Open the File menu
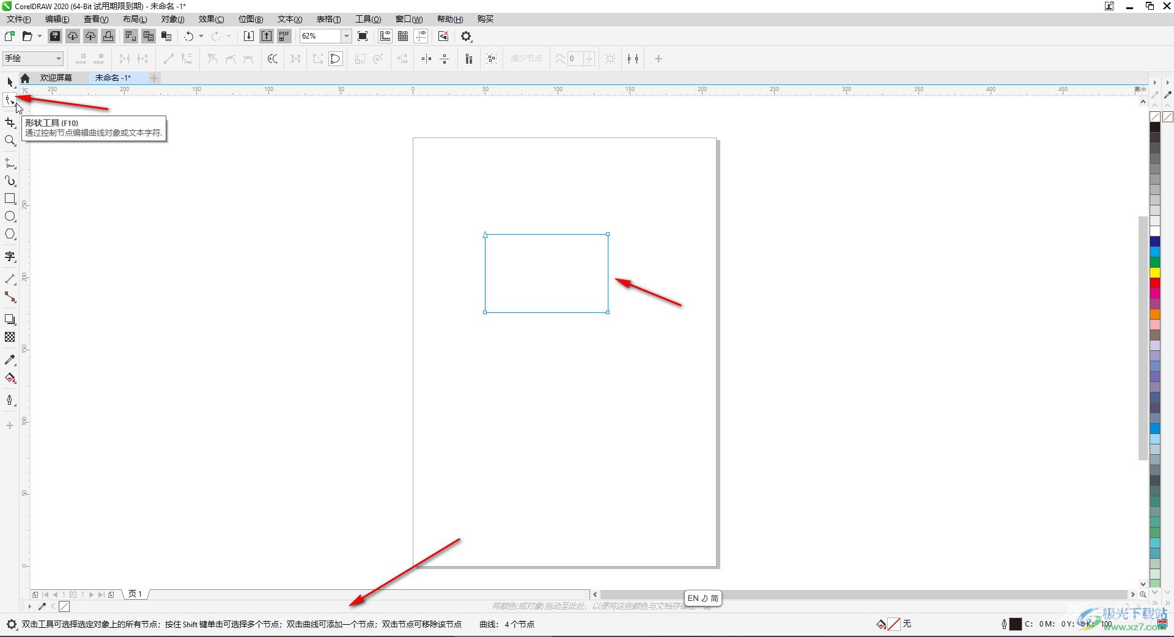This screenshot has width=1174, height=637. coord(18,19)
